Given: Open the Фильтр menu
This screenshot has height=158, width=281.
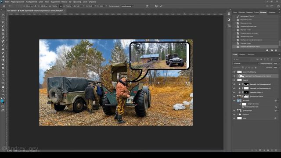Looking at the screenshot, I should tap(65, 2).
